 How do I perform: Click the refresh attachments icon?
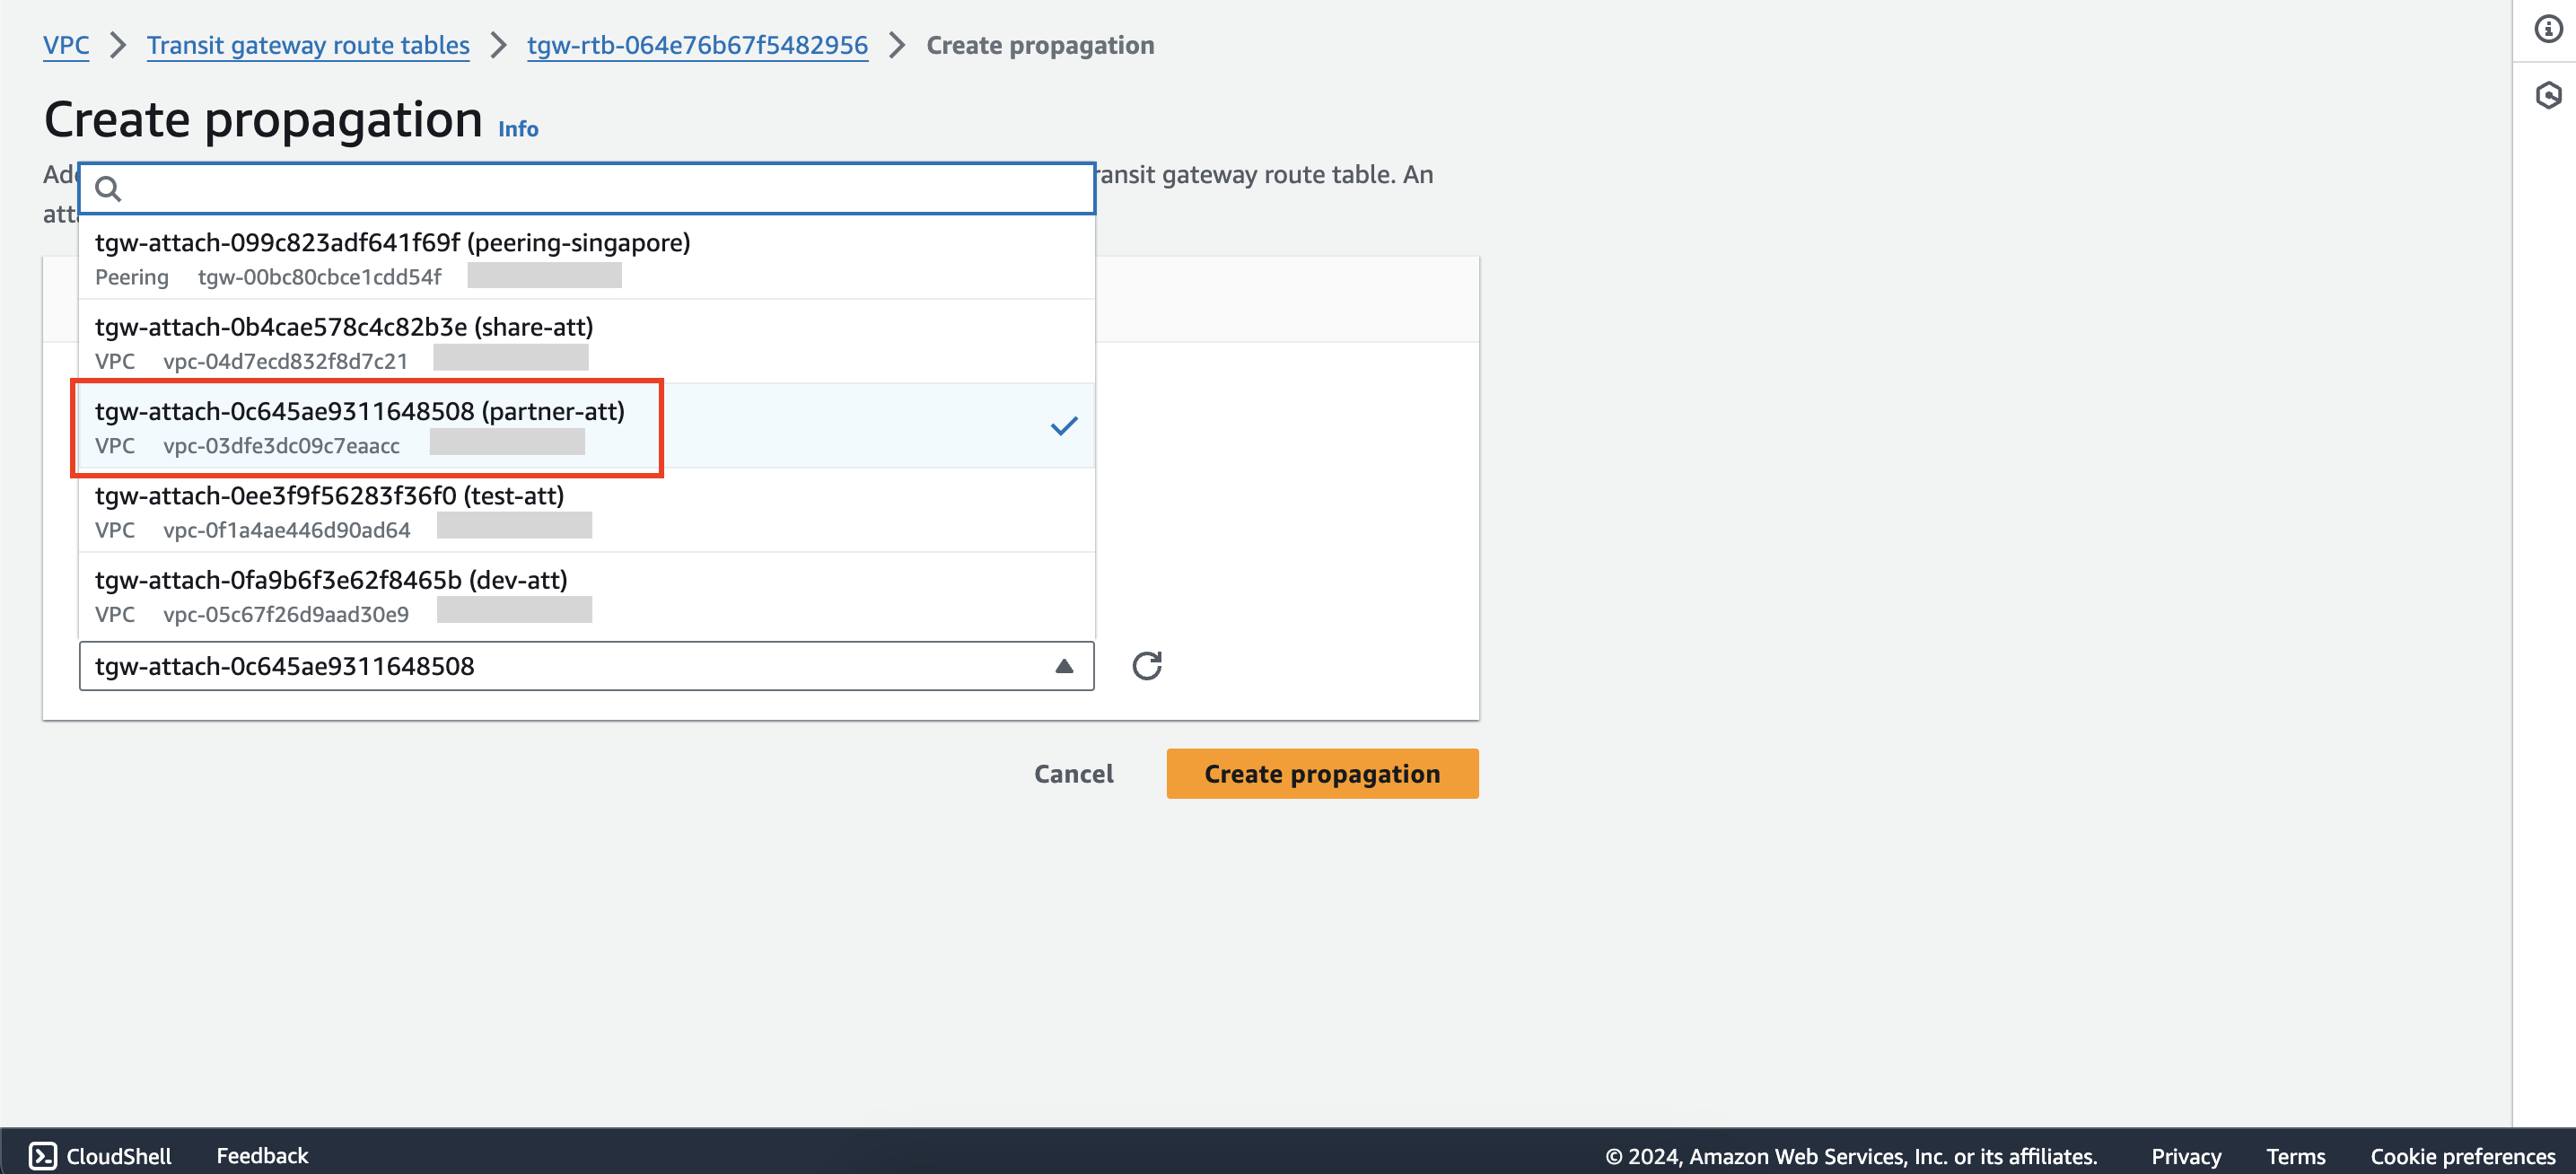1146,666
